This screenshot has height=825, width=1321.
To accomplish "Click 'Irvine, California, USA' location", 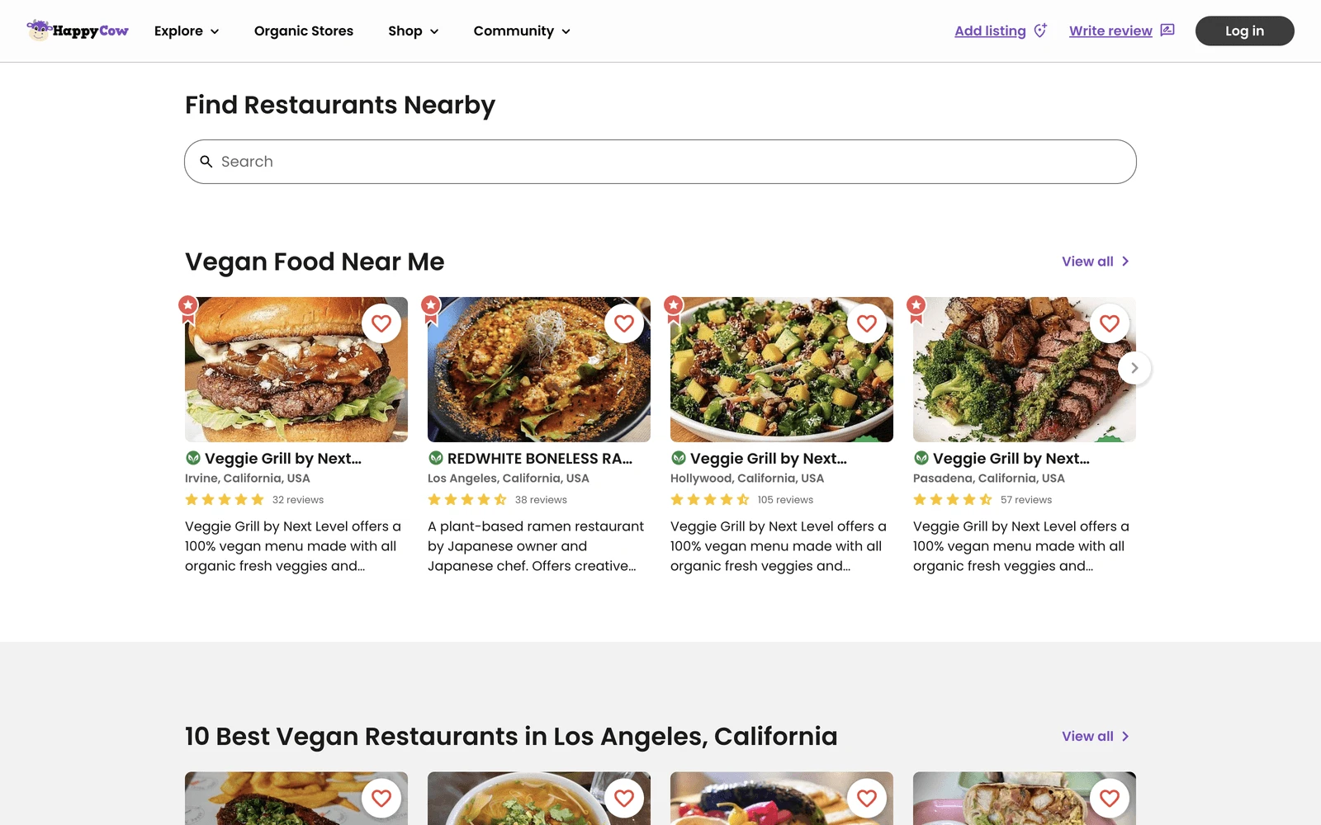I will coord(248,478).
